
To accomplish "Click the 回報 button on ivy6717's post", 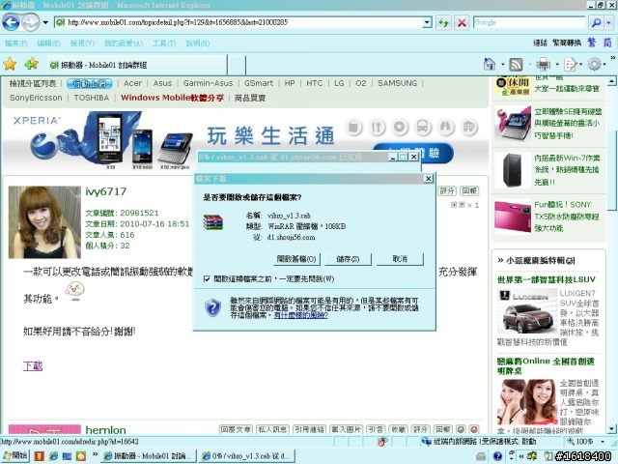I will point(469,191).
